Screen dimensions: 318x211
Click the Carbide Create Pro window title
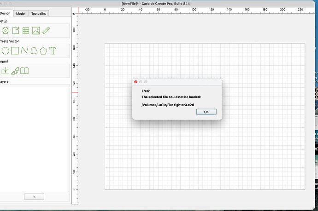tap(156, 4)
